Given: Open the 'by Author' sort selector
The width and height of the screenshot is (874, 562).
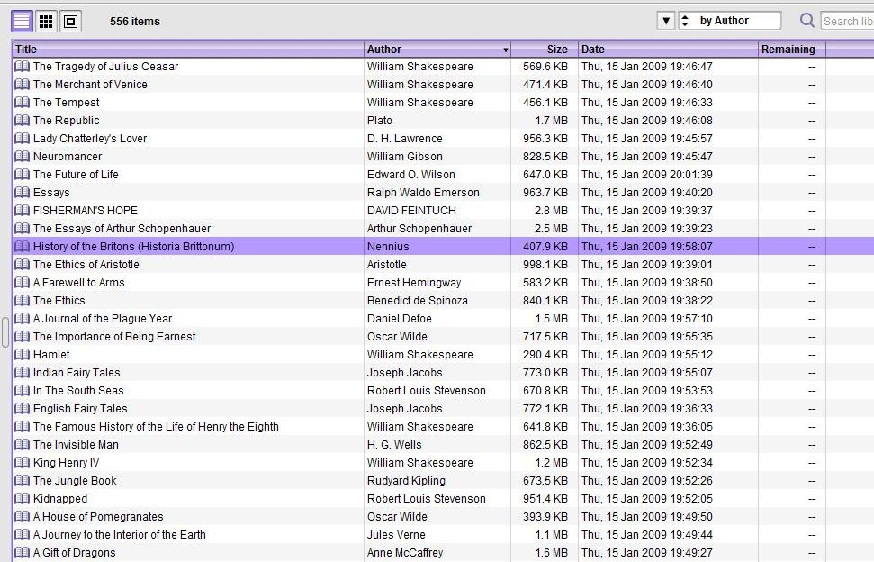Looking at the screenshot, I should 729,21.
